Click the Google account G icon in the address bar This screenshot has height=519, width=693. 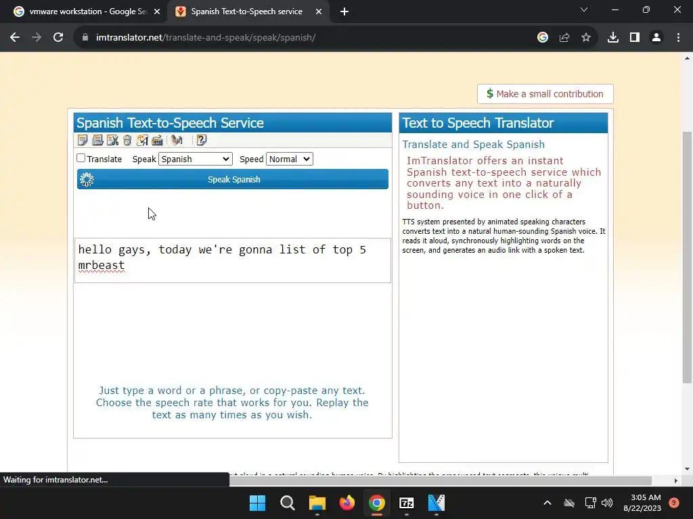point(543,38)
